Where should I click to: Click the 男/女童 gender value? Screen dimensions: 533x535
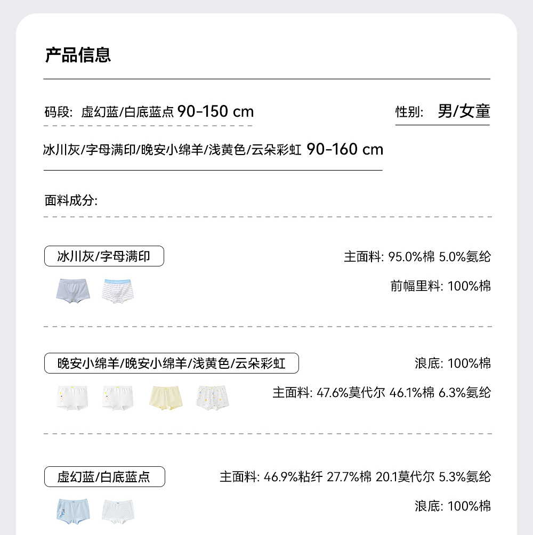[463, 111]
